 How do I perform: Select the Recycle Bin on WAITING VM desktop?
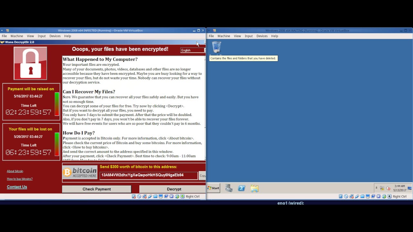217,47
